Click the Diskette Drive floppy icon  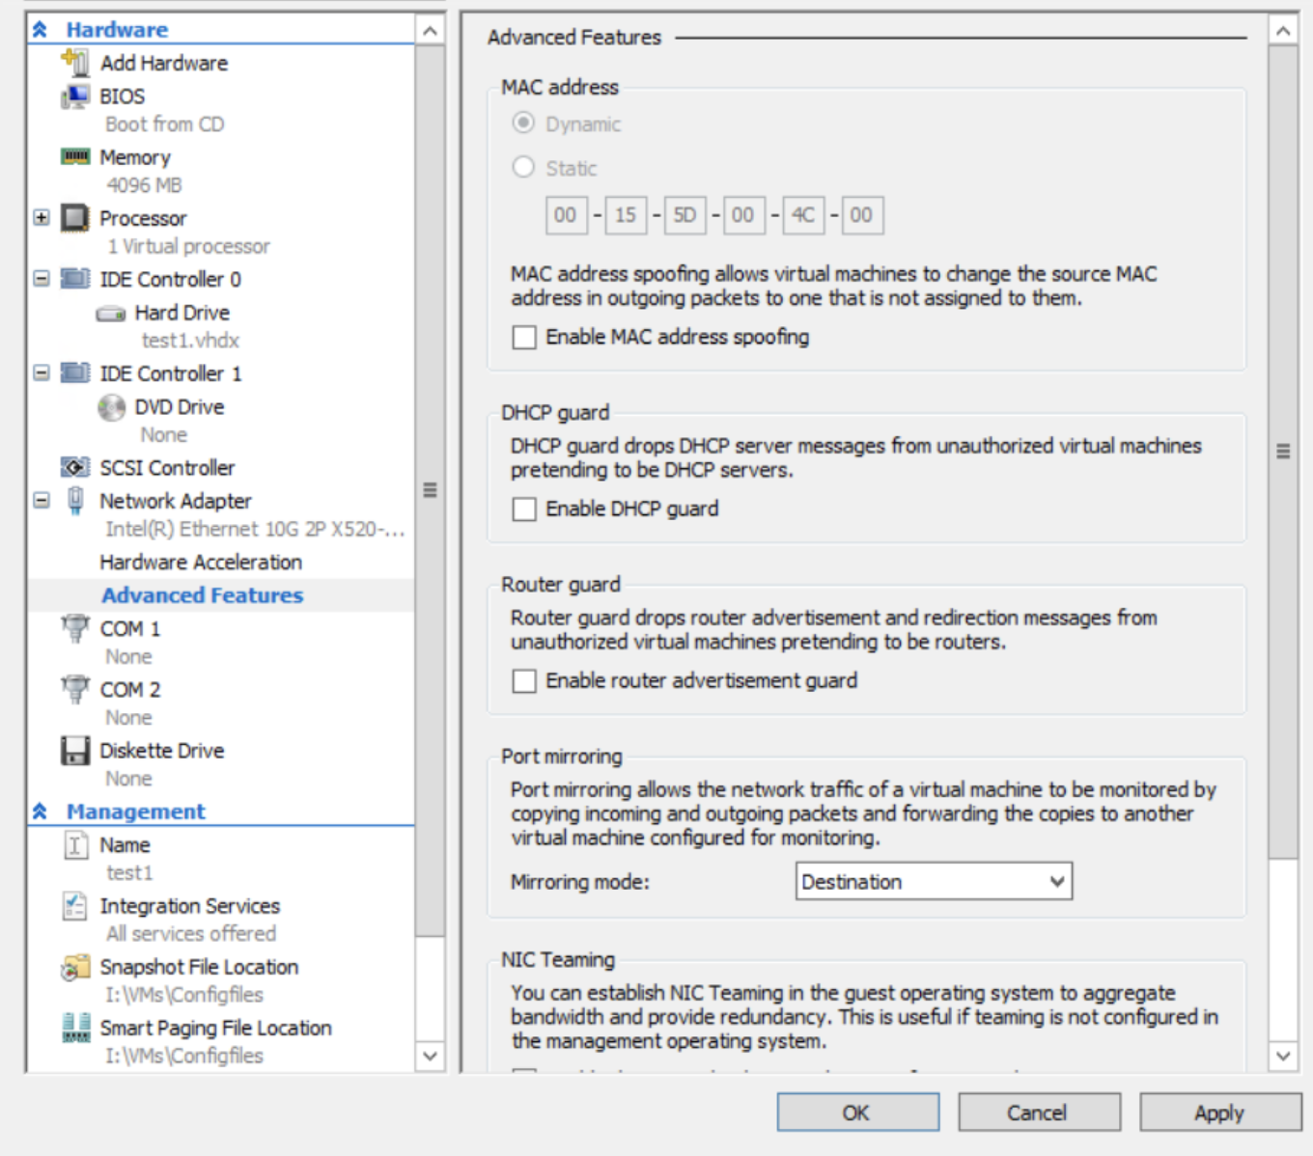(75, 751)
